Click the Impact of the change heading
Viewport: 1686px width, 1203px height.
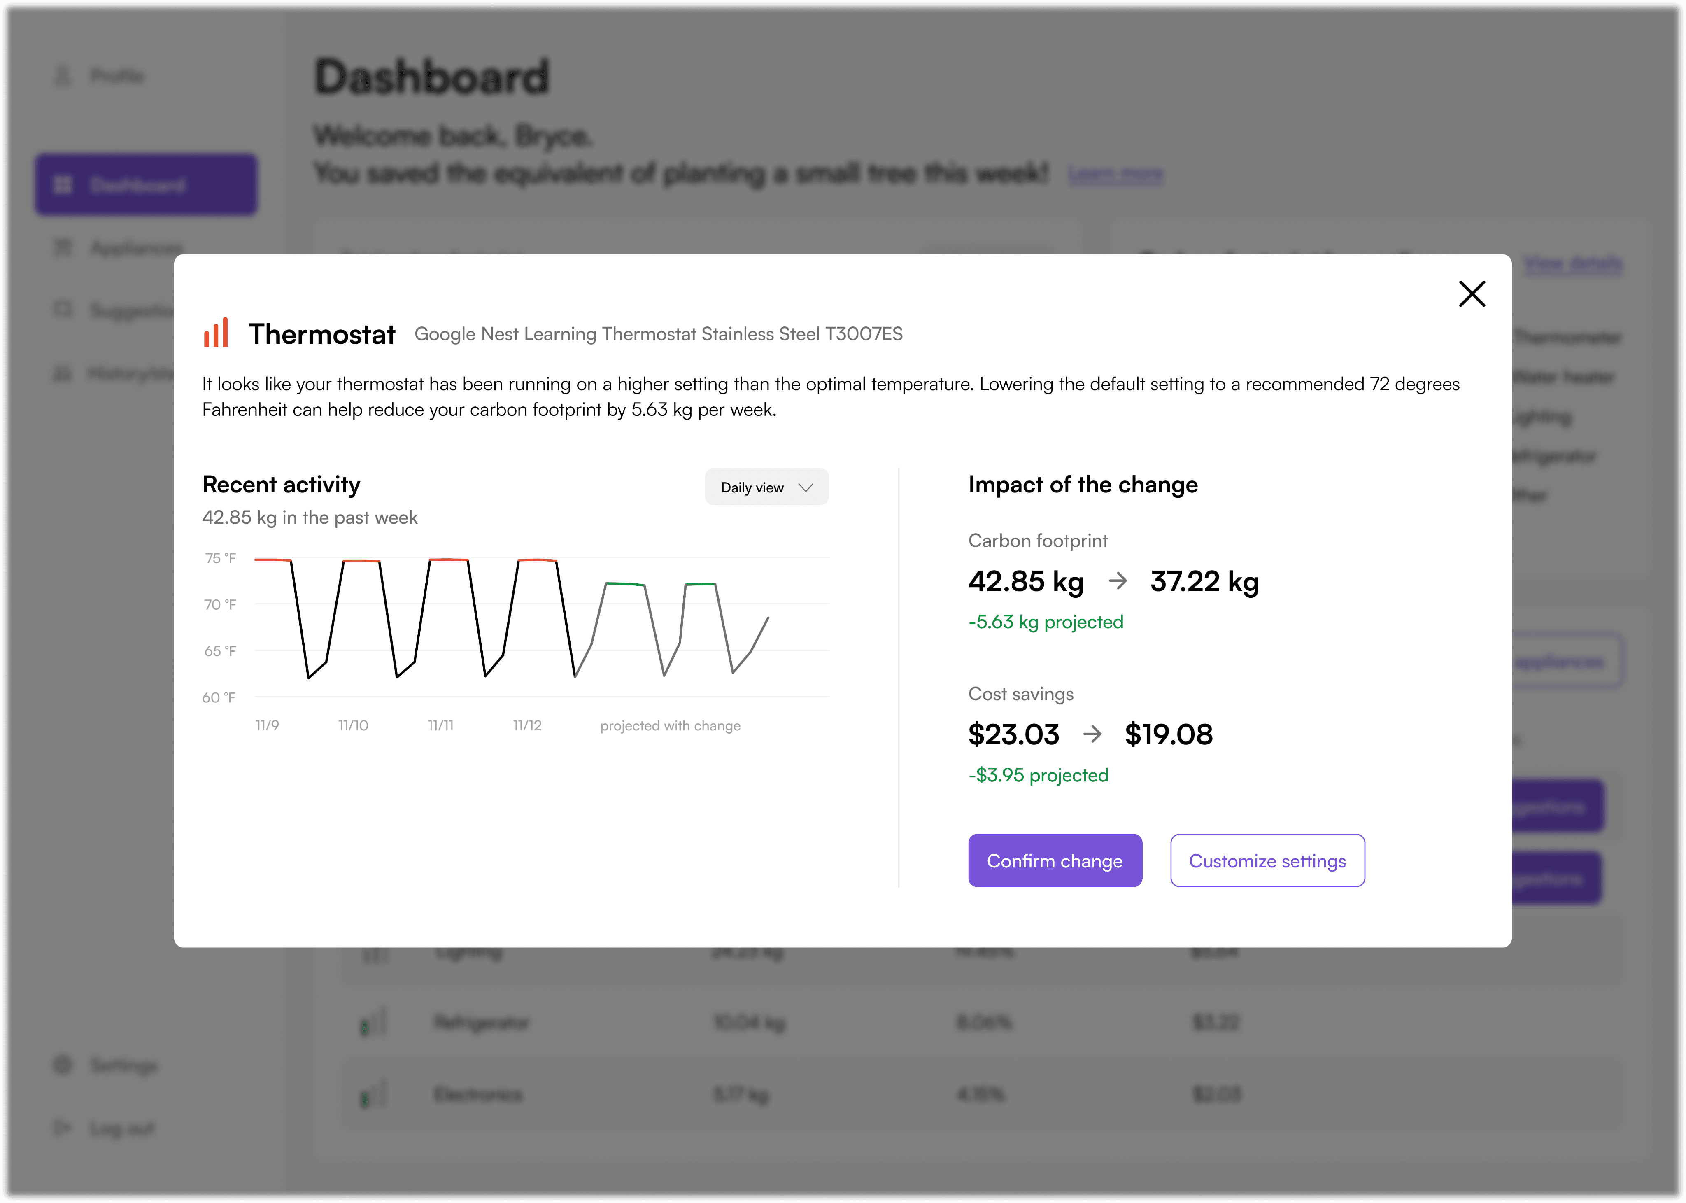tap(1083, 485)
